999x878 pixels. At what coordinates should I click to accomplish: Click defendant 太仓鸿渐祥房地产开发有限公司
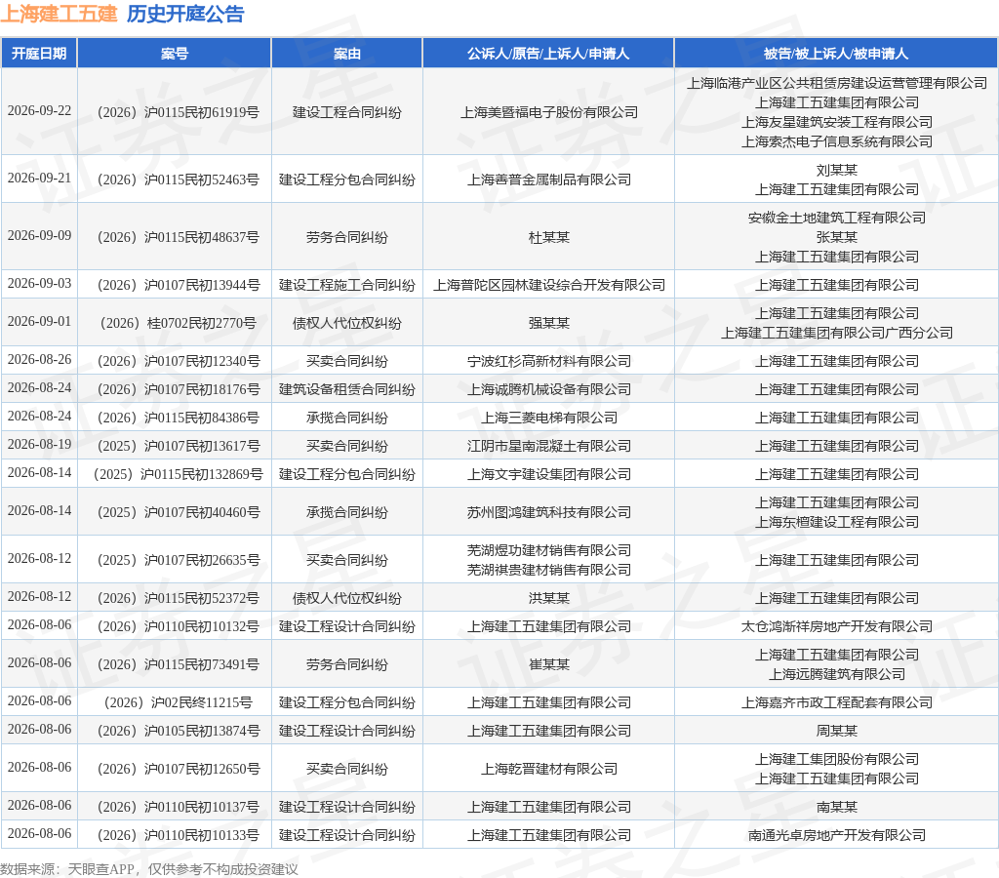(x=836, y=627)
